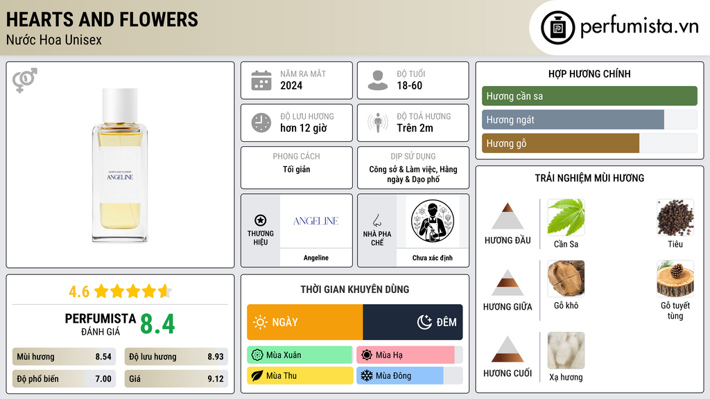
Task: Click the Perfumista đánh giá label
Action: point(101,324)
